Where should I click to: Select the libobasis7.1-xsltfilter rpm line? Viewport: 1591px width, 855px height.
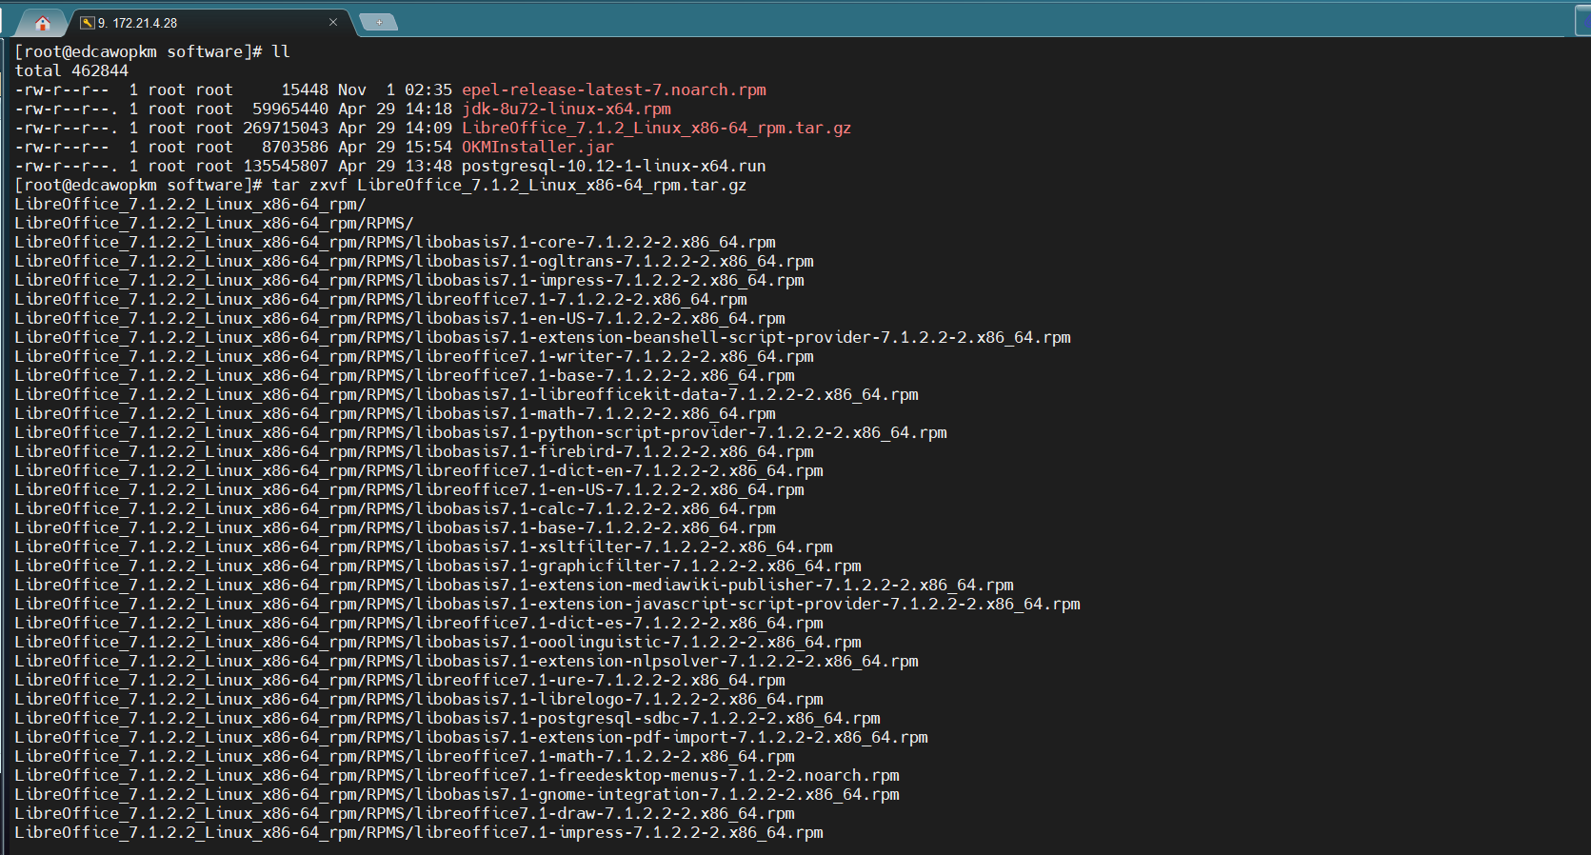(x=424, y=547)
